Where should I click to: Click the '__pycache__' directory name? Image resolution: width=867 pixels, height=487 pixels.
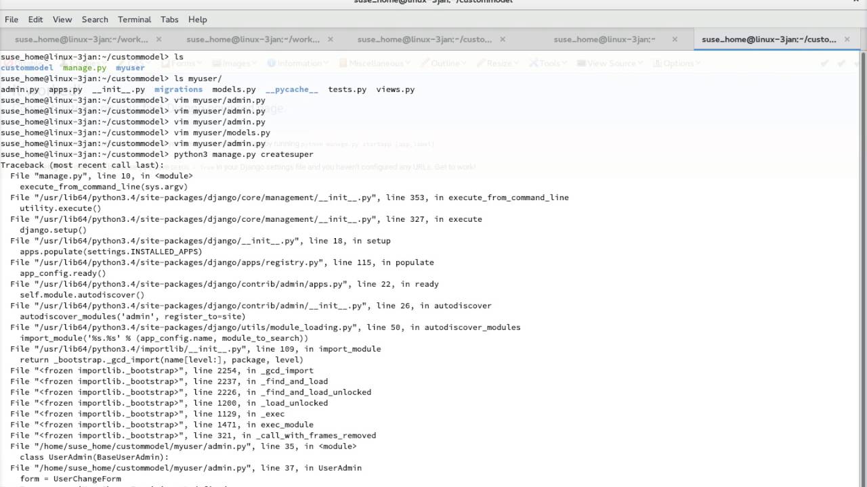tap(292, 89)
